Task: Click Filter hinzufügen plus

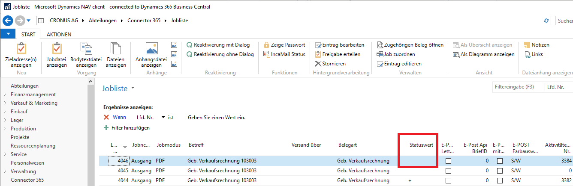Action: coord(106,127)
